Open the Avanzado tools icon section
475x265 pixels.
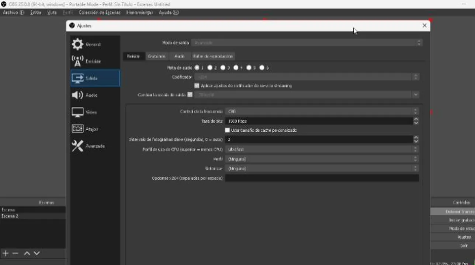click(x=77, y=146)
